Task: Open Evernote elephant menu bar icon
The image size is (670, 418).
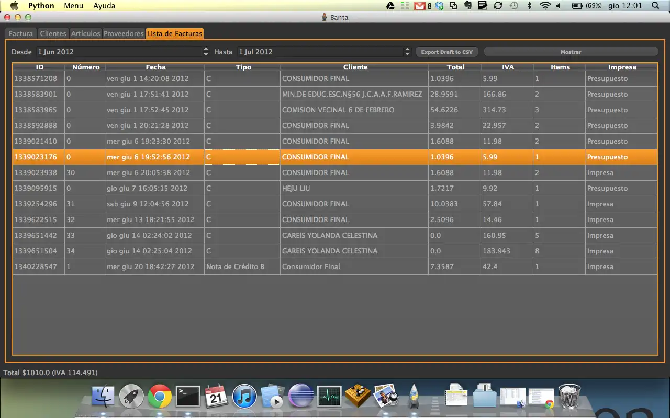Action: click(468, 6)
